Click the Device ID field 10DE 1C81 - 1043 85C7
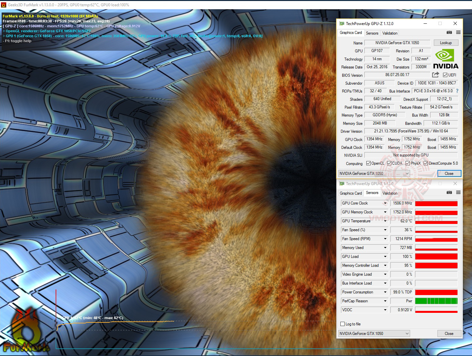Image resolution: width=472 pixels, height=356 pixels. 437,83
